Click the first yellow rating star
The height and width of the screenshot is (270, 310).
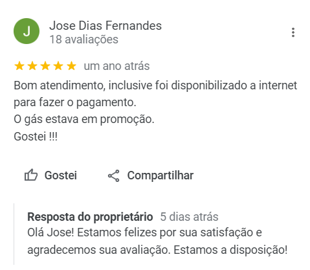click(x=19, y=66)
